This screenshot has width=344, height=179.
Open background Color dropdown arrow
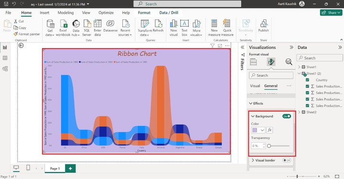click(262, 130)
